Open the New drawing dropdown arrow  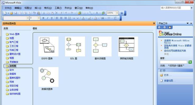(8, 13)
